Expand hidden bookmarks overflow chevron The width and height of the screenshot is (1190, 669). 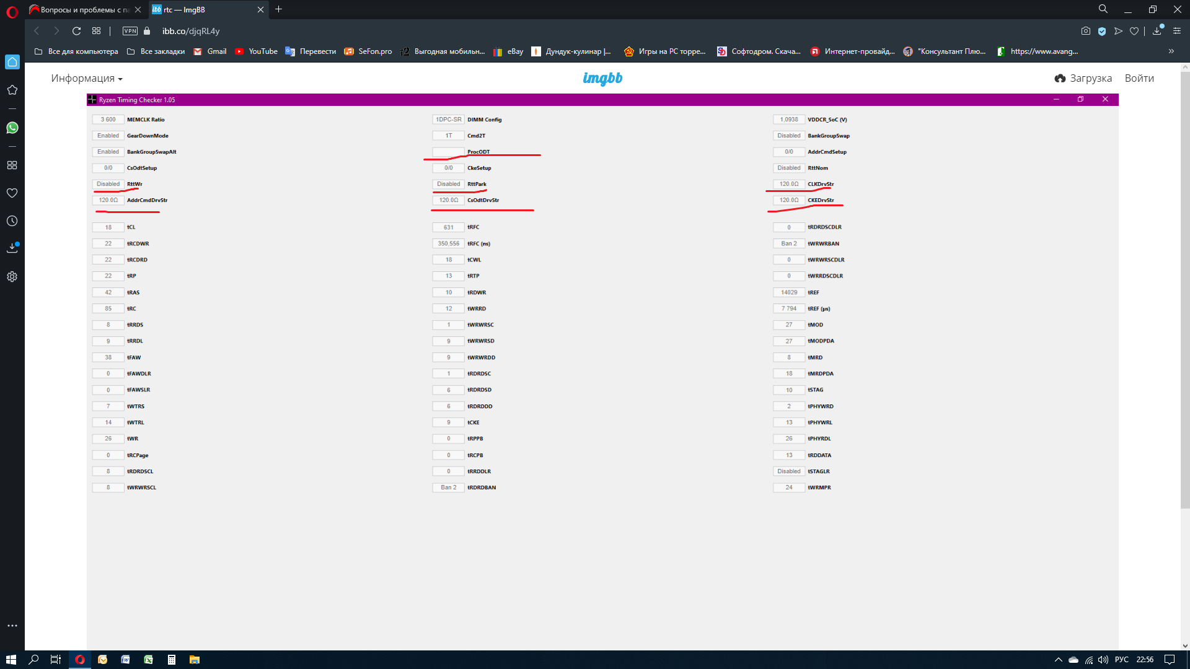tap(1171, 51)
